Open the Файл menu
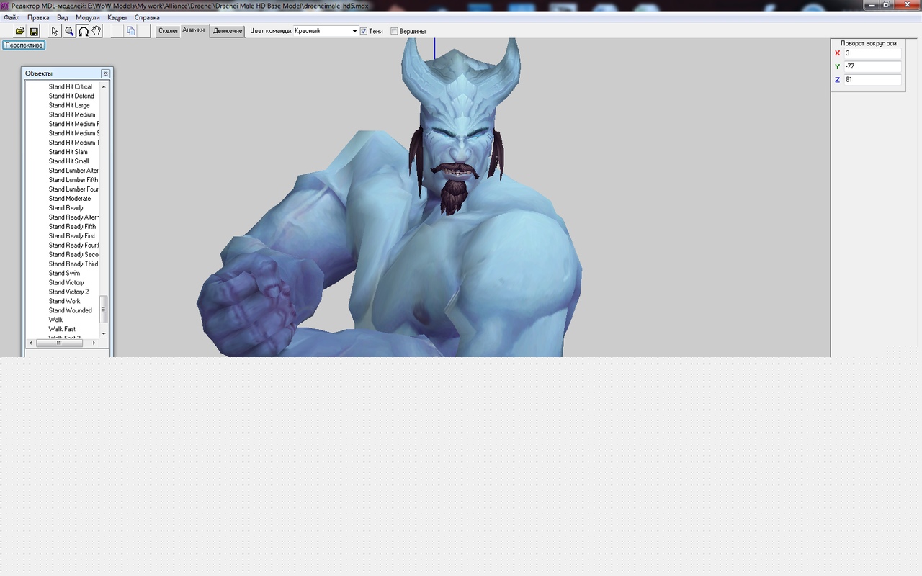This screenshot has height=576, width=922. coord(12,17)
